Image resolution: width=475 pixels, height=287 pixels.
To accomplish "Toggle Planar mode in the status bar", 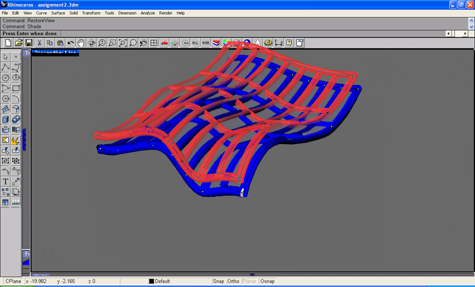I will pos(249,281).
